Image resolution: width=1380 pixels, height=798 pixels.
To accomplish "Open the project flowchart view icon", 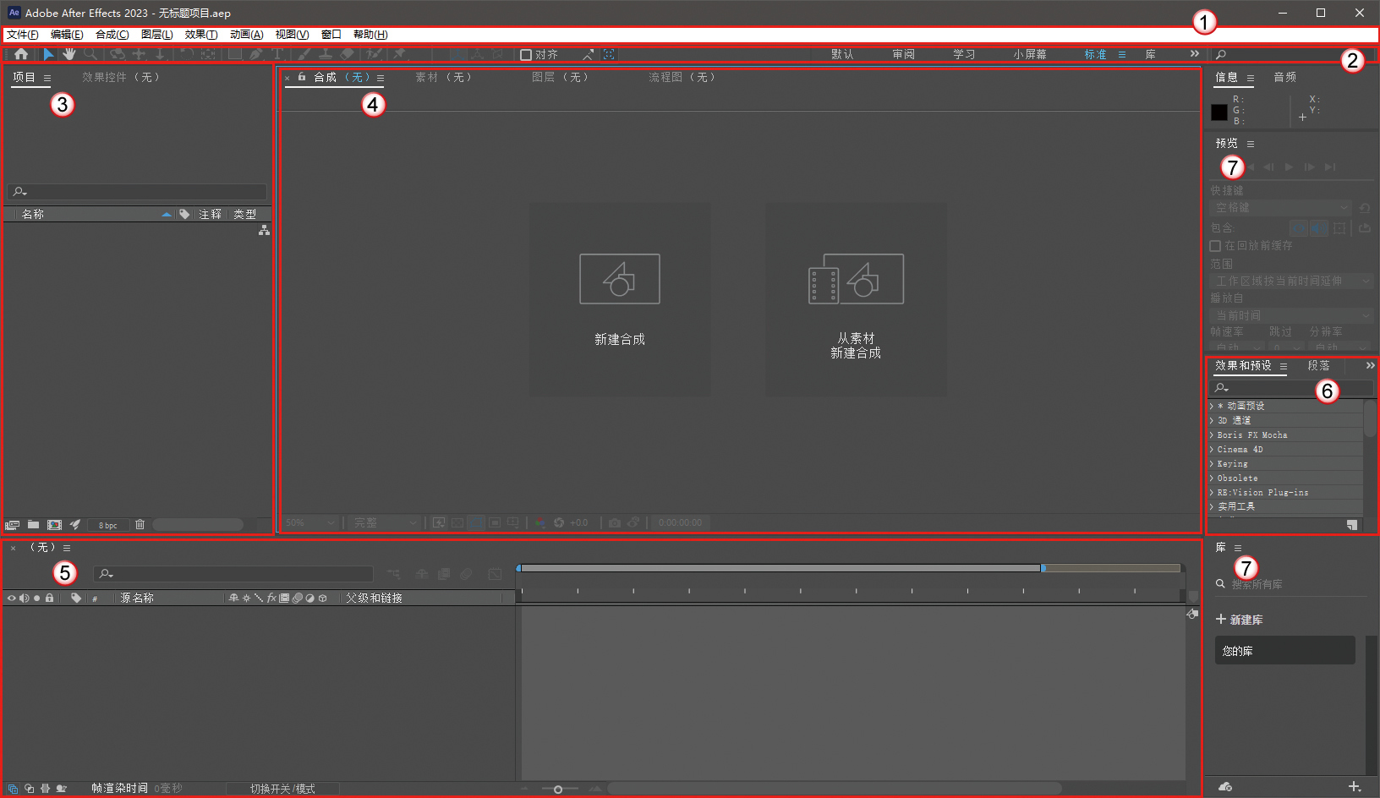I will click(x=264, y=230).
